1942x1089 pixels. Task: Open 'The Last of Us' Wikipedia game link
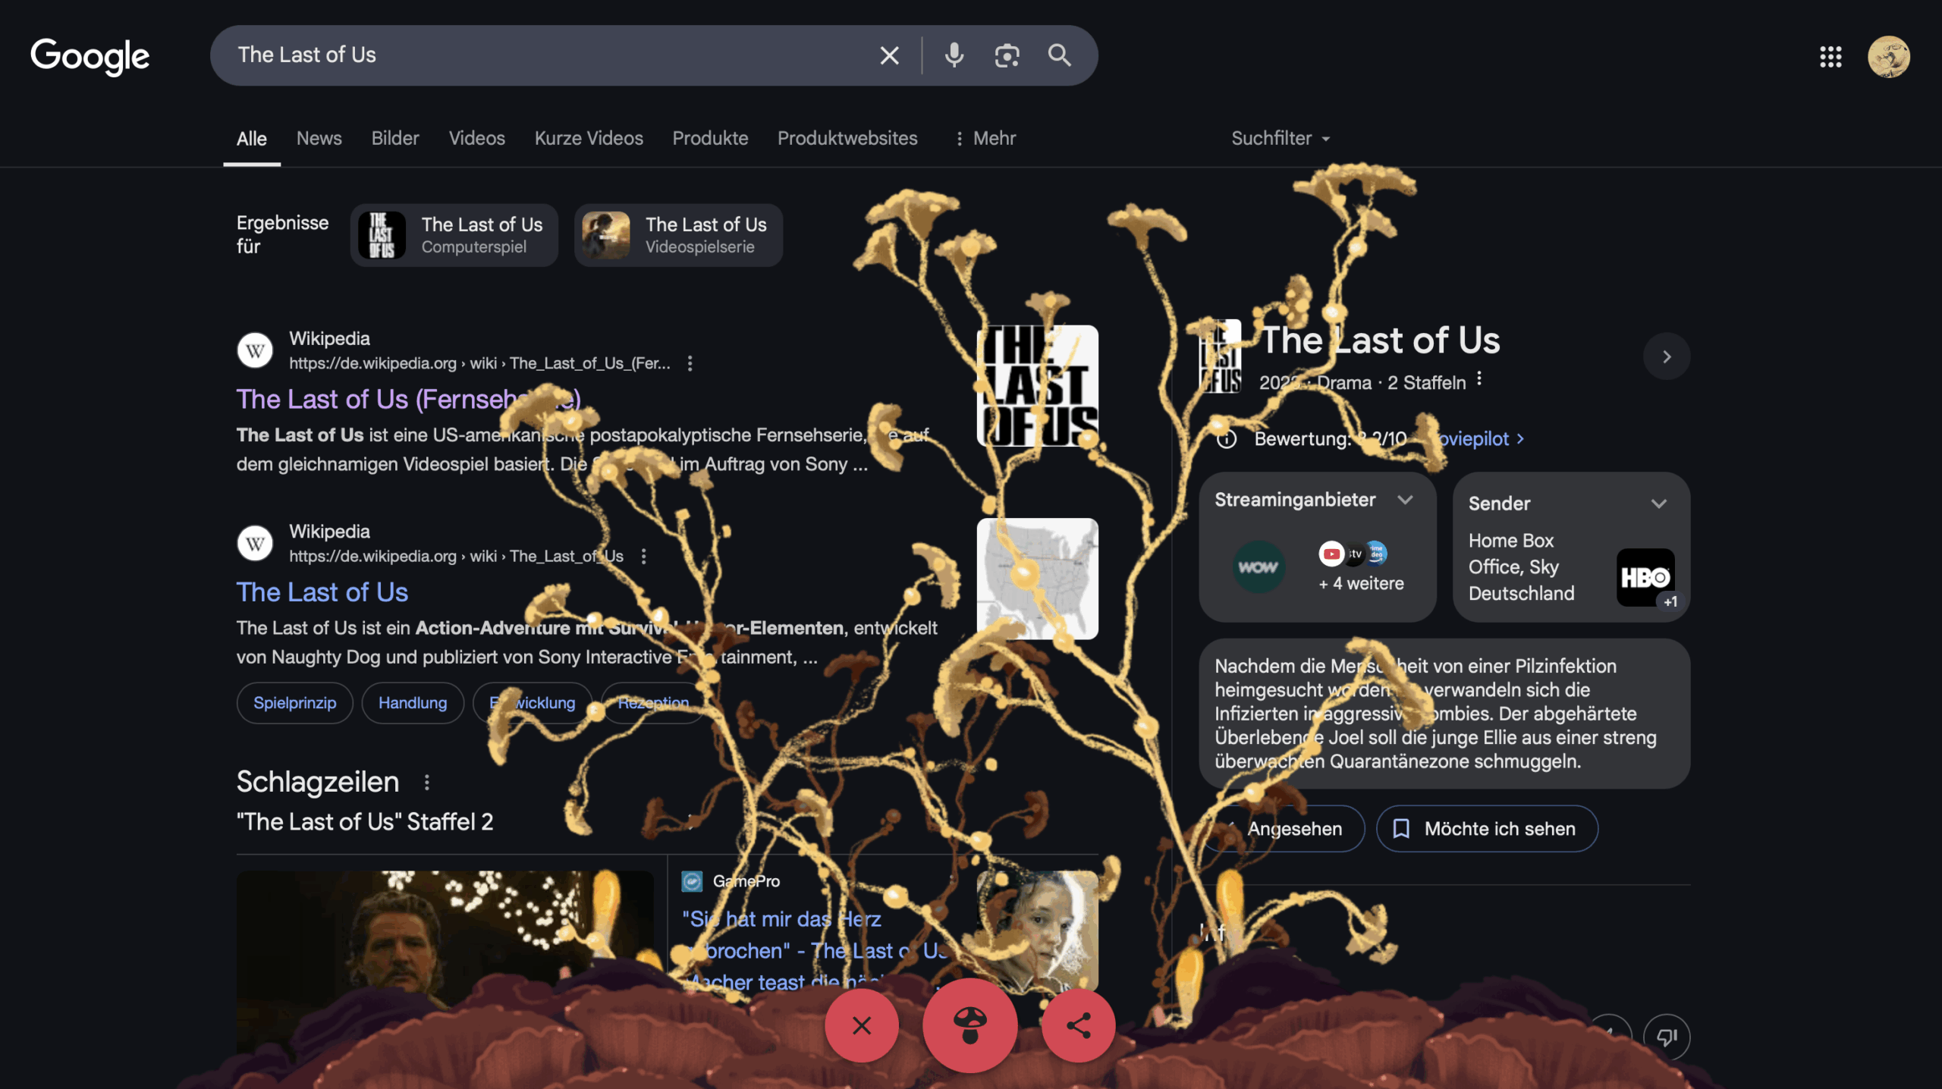tap(322, 592)
